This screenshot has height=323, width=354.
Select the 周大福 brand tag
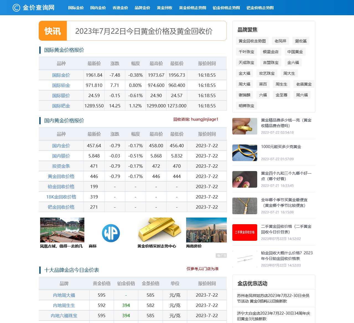coord(244,84)
